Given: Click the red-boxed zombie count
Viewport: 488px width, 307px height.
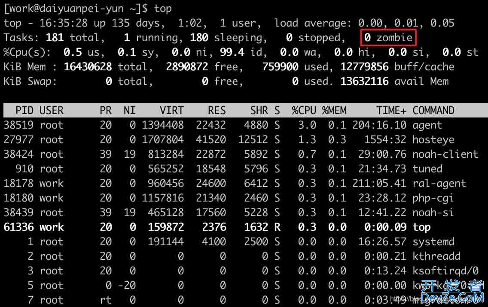Looking at the screenshot, I should click(388, 38).
